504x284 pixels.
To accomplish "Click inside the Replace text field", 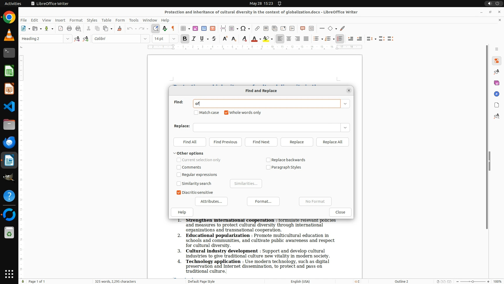I will (x=266, y=128).
